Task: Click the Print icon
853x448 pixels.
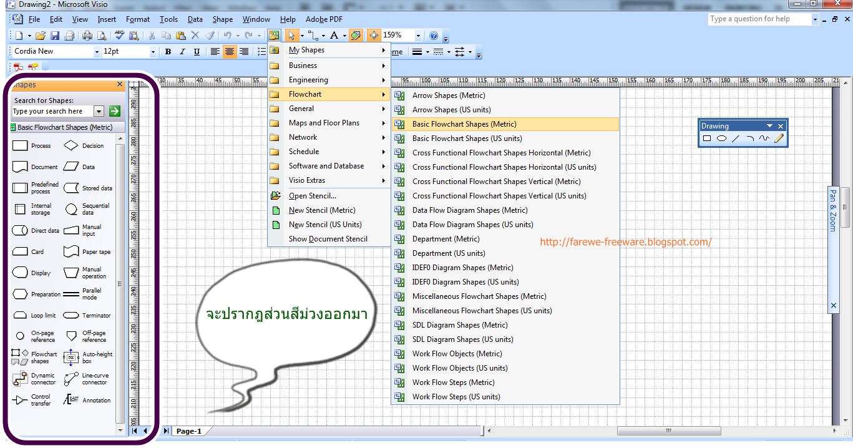Action: coord(87,36)
